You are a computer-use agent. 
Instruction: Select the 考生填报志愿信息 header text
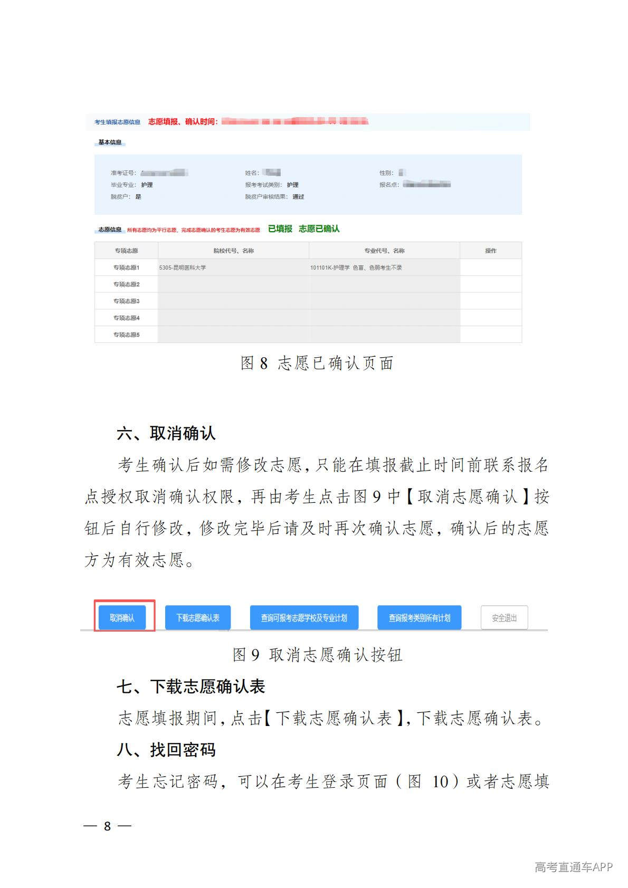click(x=117, y=122)
